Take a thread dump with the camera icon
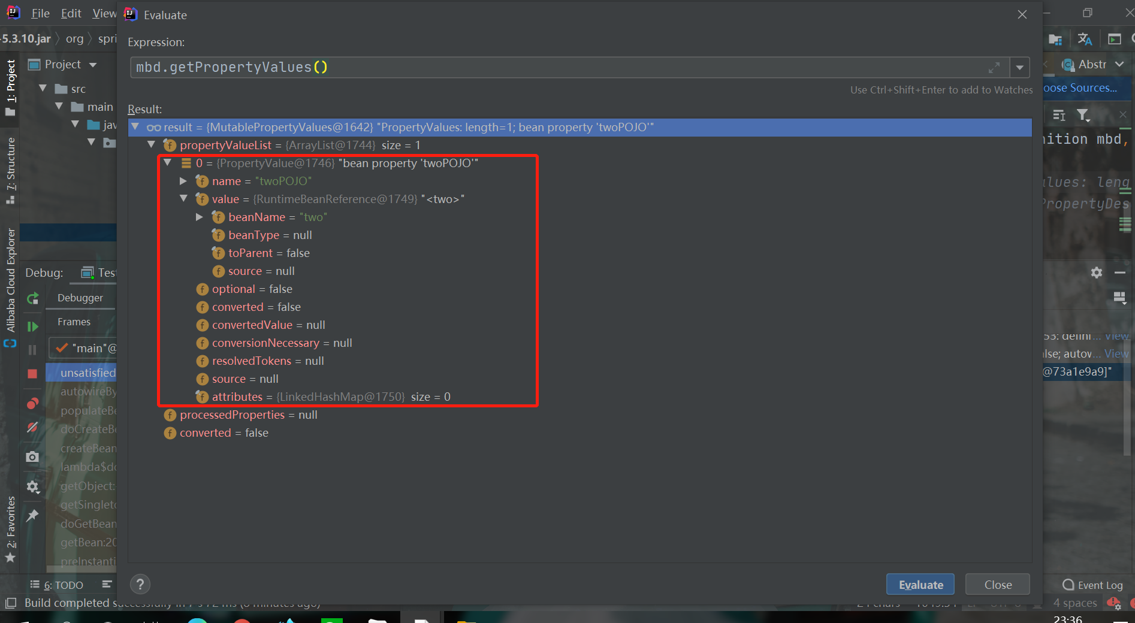Screen dimensions: 1135x623 (33, 456)
